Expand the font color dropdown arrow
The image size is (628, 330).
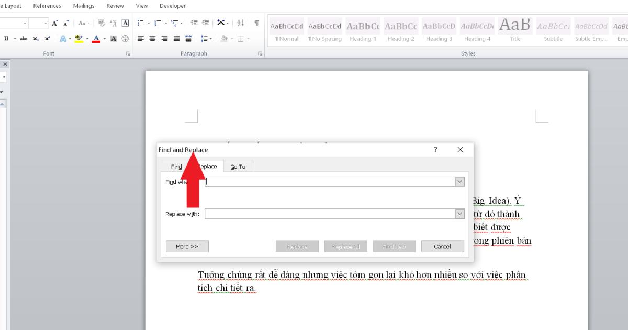click(104, 39)
